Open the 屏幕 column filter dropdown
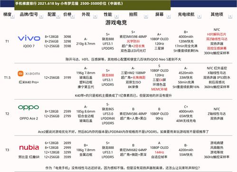The height and width of the screenshot is (172, 237). click(169, 16)
